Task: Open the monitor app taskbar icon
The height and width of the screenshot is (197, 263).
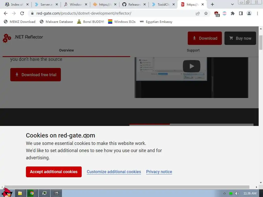Action: coord(44,193)
